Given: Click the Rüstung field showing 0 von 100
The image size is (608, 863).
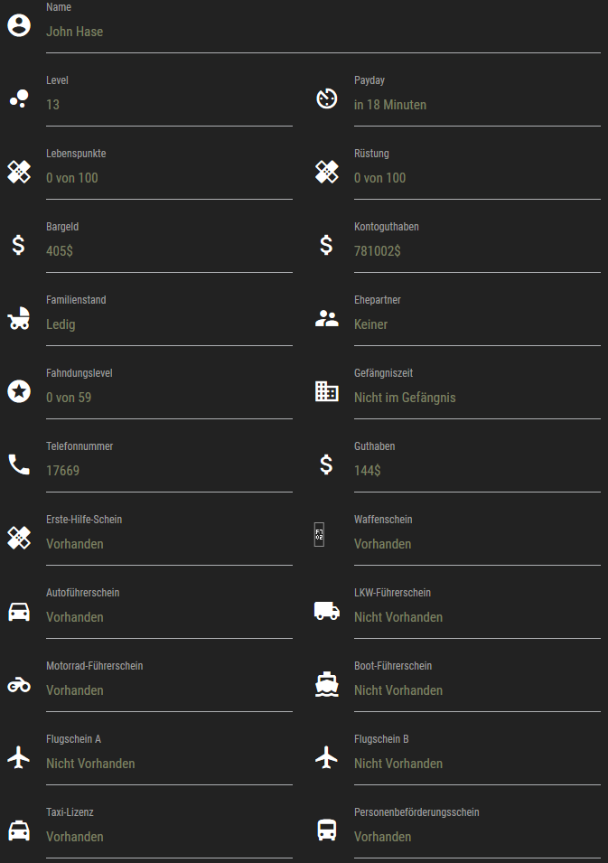Looking at the screenshot, I should click(476, 178).
